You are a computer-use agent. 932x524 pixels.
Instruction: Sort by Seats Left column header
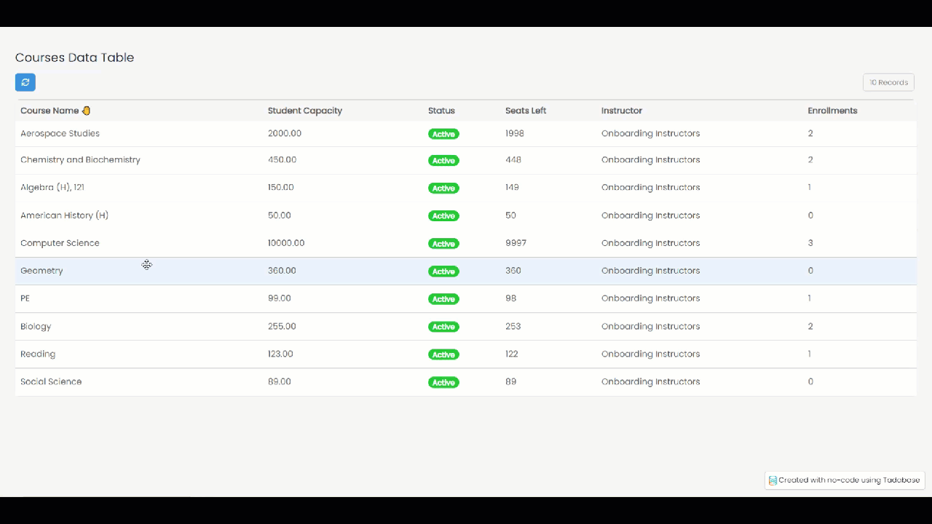(x=526, y=111)
